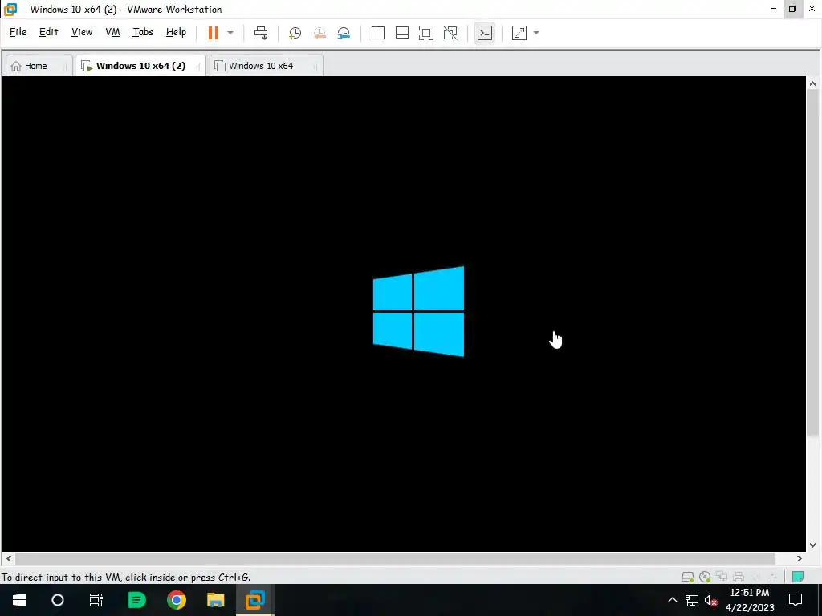
Task: Enter full screen mode
Action: coord(426,33)
